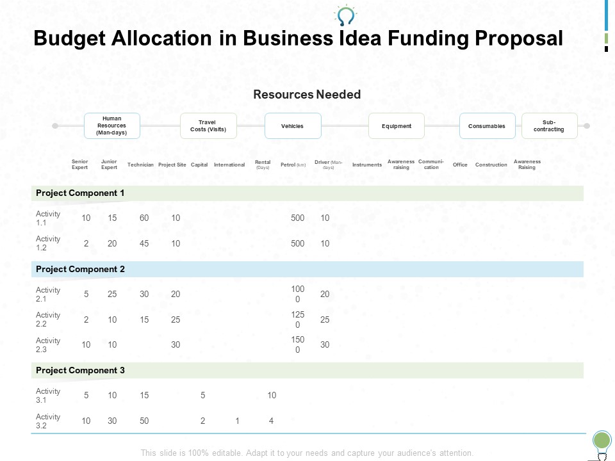Select the 'Activity 2.3' row label
The height and width of the screenshot is (461, 615).
coord(48,345)
